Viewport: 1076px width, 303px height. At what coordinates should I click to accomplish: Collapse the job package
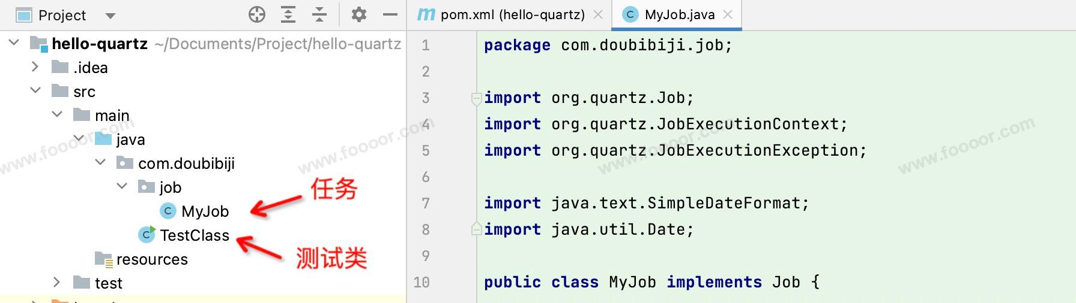[x=122, y=187]
